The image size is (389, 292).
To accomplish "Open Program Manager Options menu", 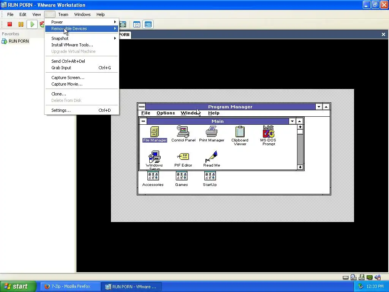I will tap(166, 113).
